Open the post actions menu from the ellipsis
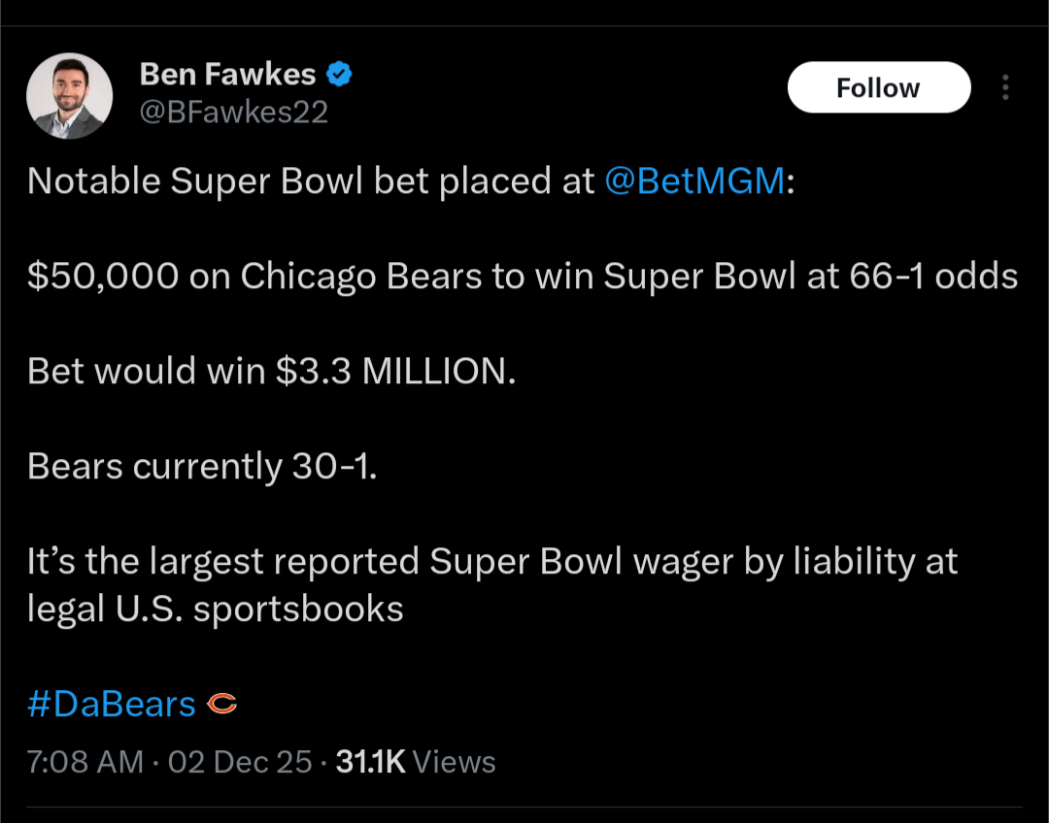This screenshot has height=823, width=1049. (1005, 87)
